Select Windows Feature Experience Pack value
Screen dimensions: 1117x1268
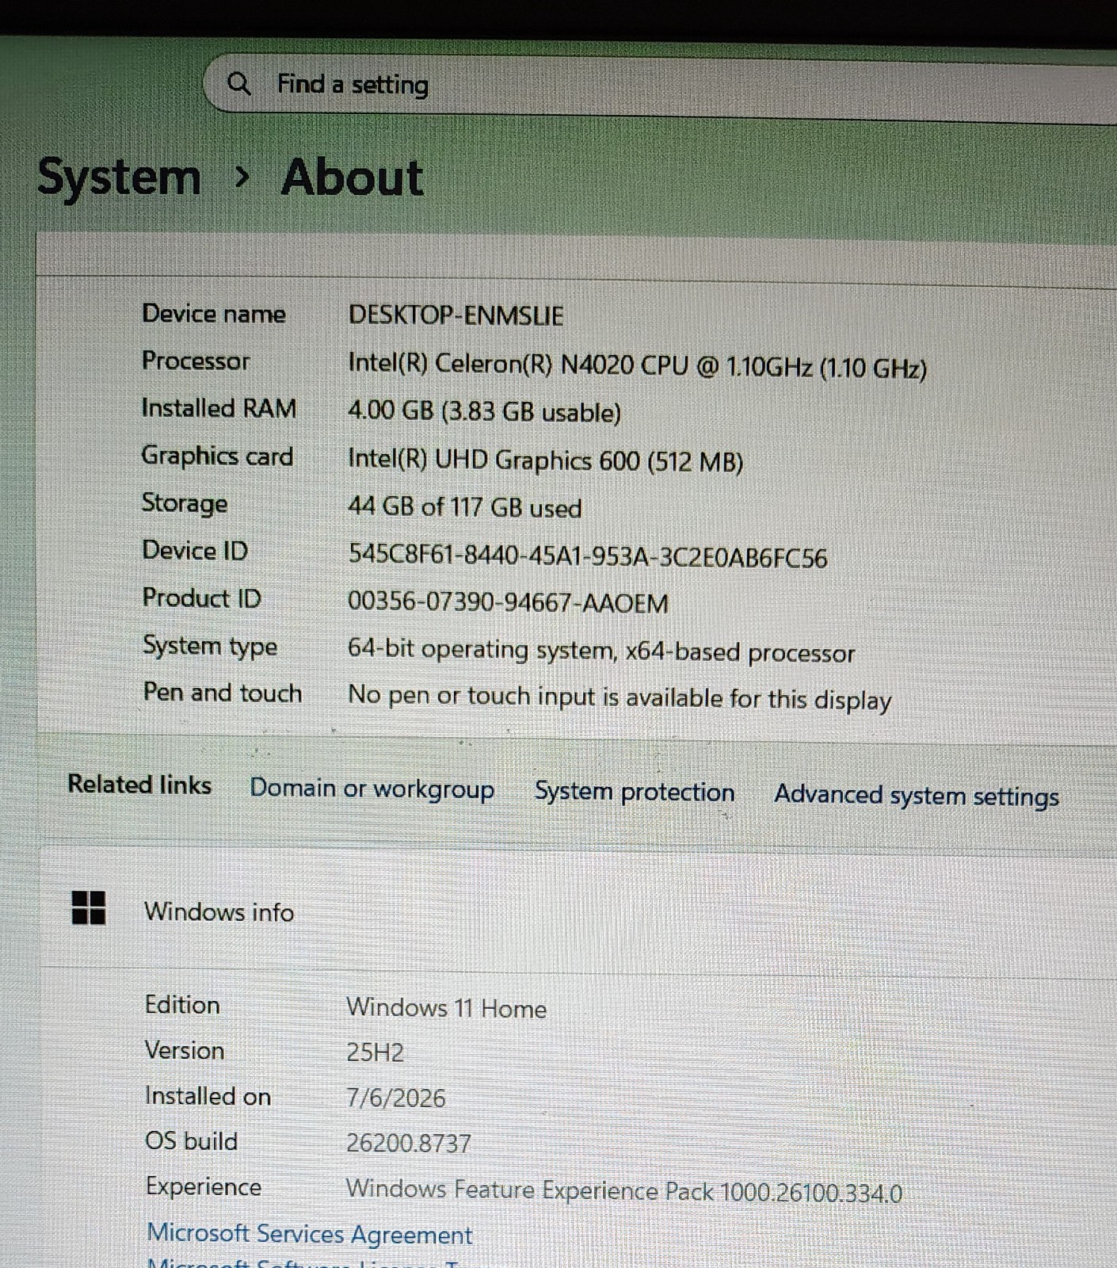pos(624,1190)
